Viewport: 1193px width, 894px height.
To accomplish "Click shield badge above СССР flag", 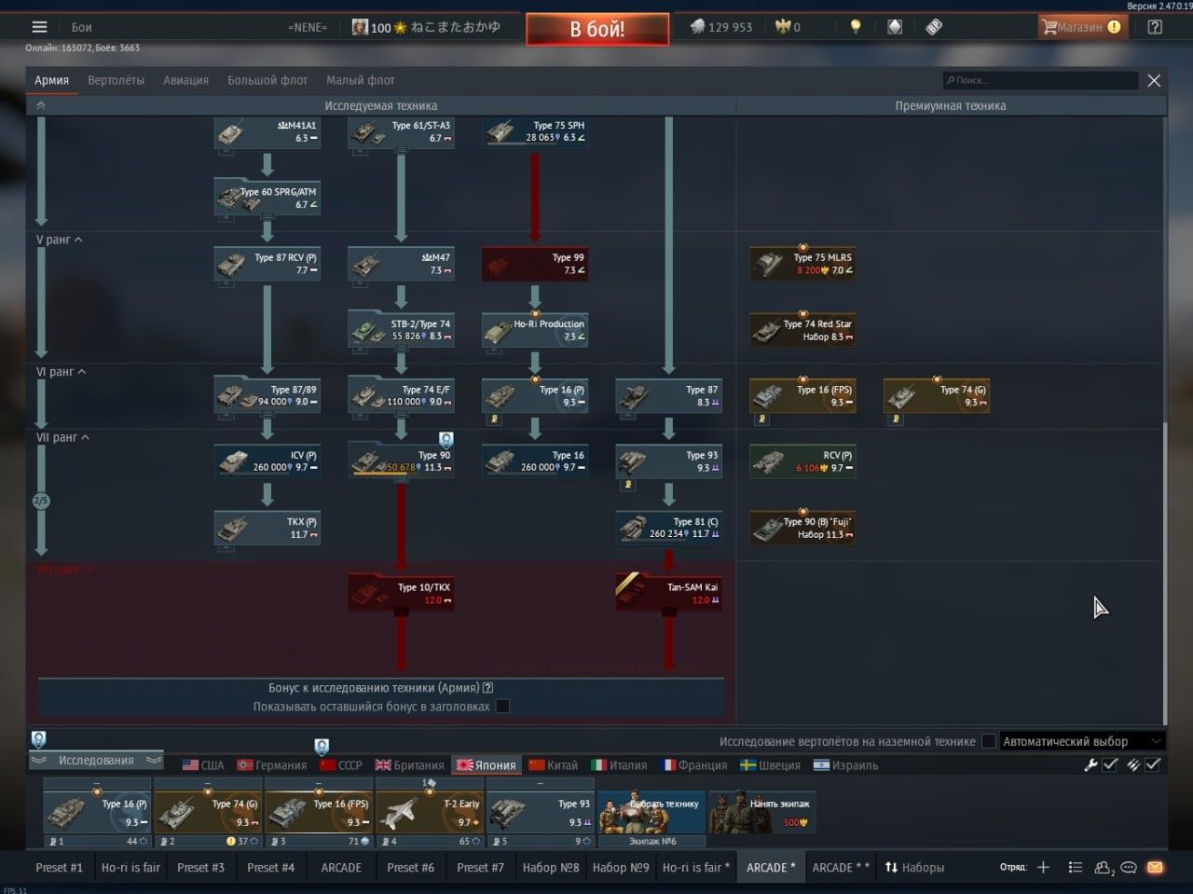I will (x=322, y=747).
